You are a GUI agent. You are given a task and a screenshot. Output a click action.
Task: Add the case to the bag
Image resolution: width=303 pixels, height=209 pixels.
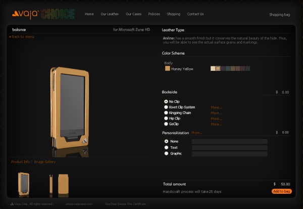tap(282, 191)
